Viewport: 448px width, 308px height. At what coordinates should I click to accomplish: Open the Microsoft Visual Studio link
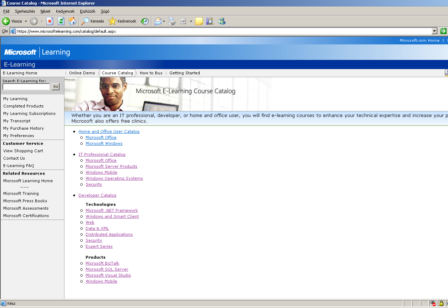(108, 275)
